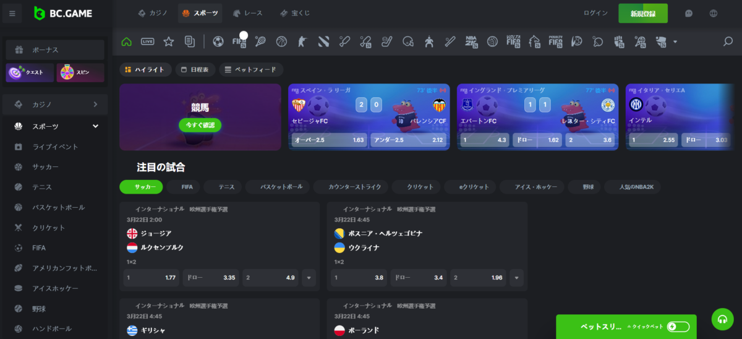Select the eCricket 24 icon
The image size is (742, 339).
pyautogui.click(x=365, y=41)
